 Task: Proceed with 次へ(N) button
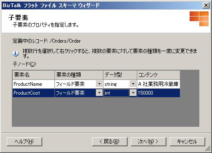coord(149,142)
